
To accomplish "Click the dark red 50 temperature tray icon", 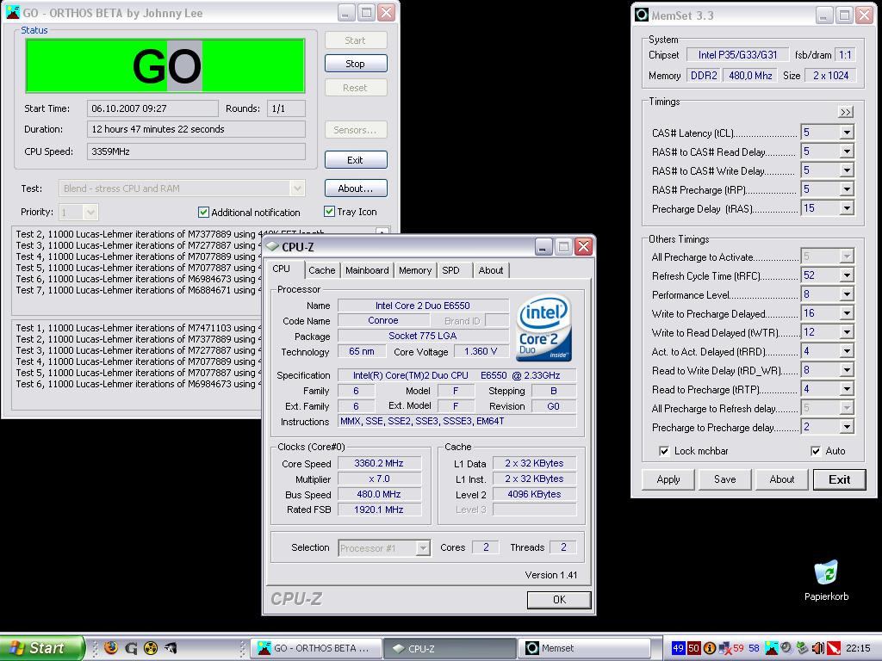I will coord(694,648).
